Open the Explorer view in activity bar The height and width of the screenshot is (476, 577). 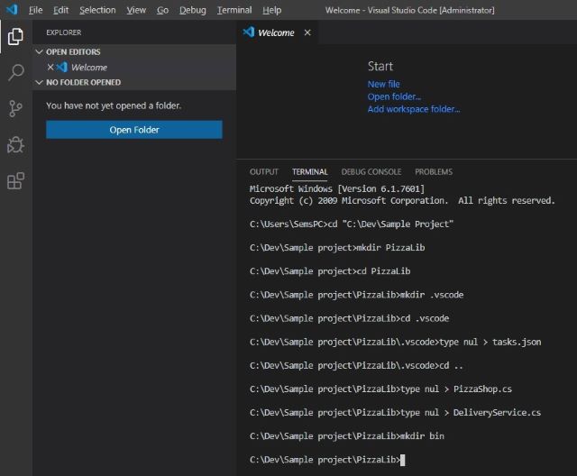(x=15, y=36)
